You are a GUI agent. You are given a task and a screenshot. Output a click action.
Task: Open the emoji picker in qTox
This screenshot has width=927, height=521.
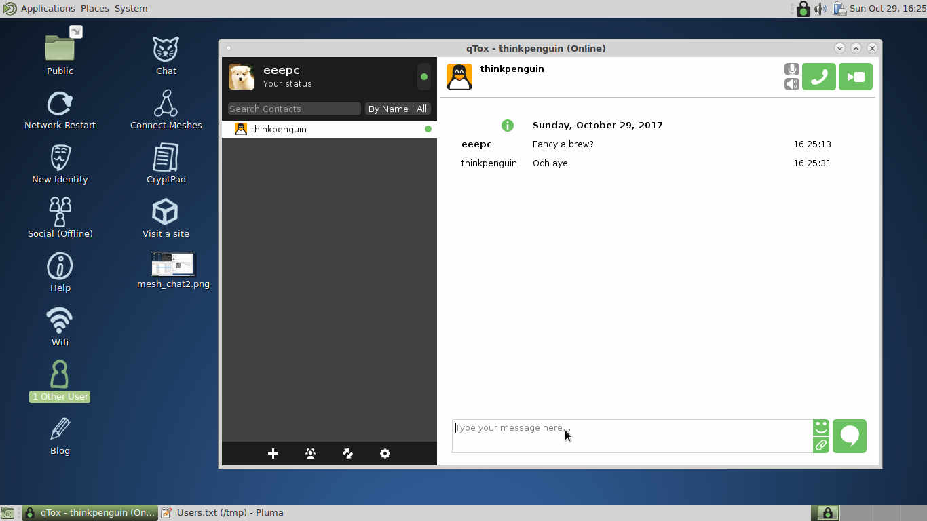821,428
